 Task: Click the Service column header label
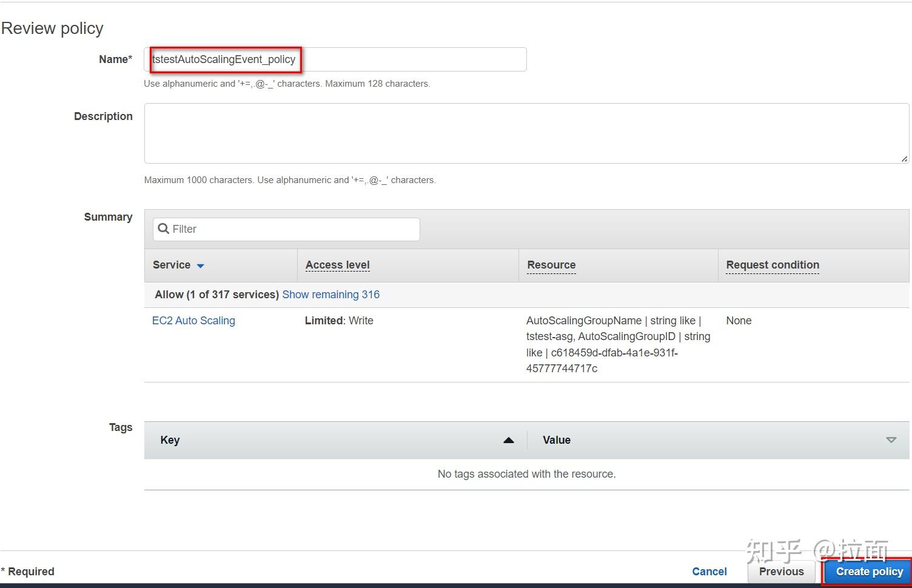(172, 265)
